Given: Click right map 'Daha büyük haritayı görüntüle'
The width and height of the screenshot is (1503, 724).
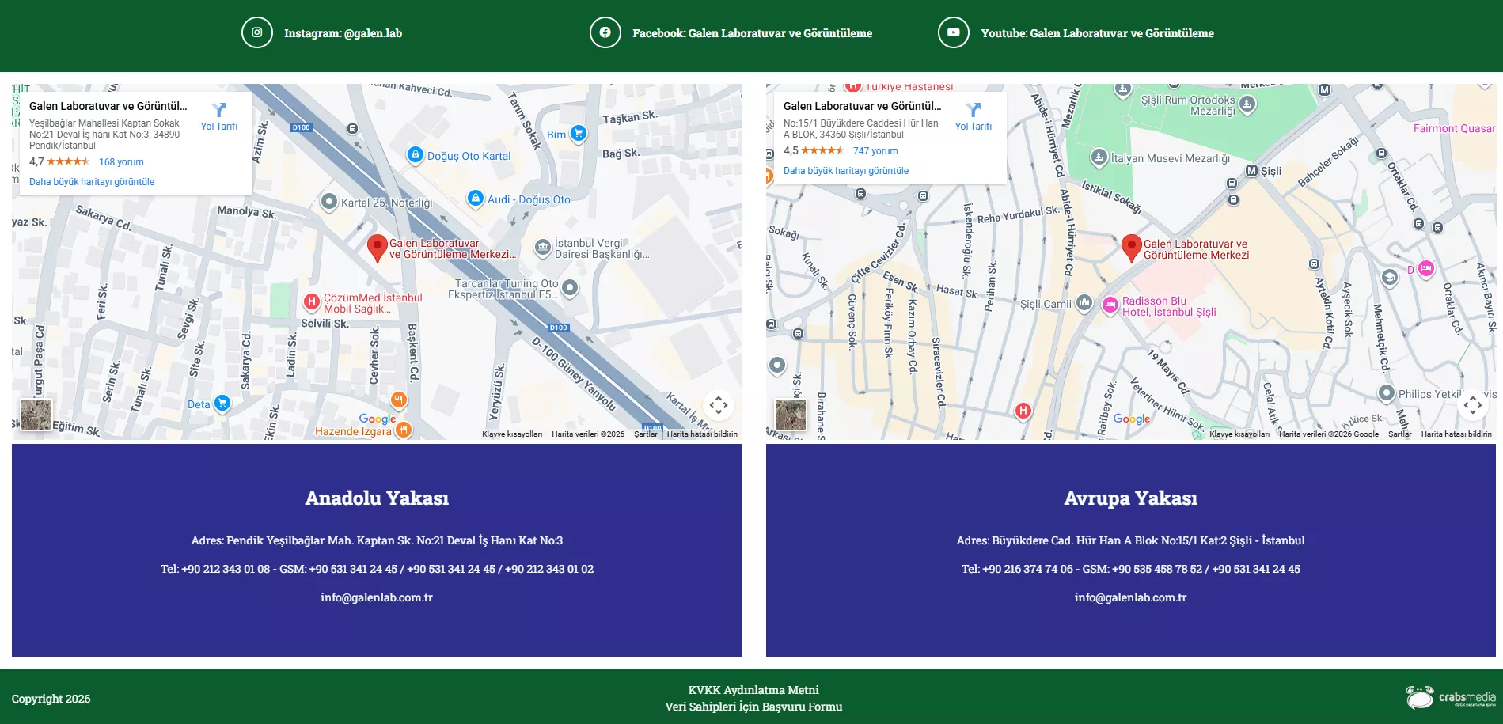Looking at the screenshot, I should [x=845, y=171].
